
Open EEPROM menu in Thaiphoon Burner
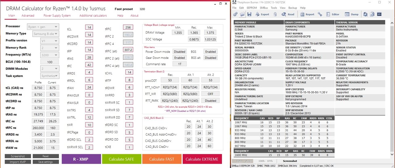point(252,8)
